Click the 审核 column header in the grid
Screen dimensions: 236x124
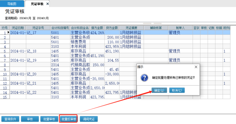click(204, 28)
